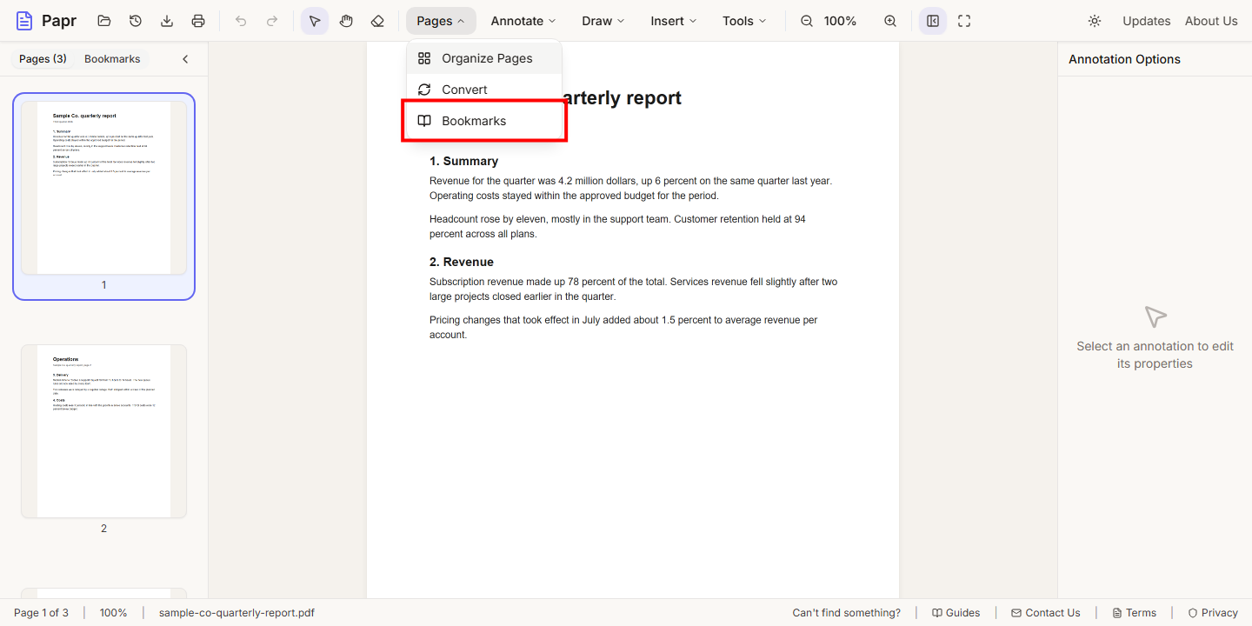Open the Terms footer link

pyautogui.click(x=1134, y=613)
